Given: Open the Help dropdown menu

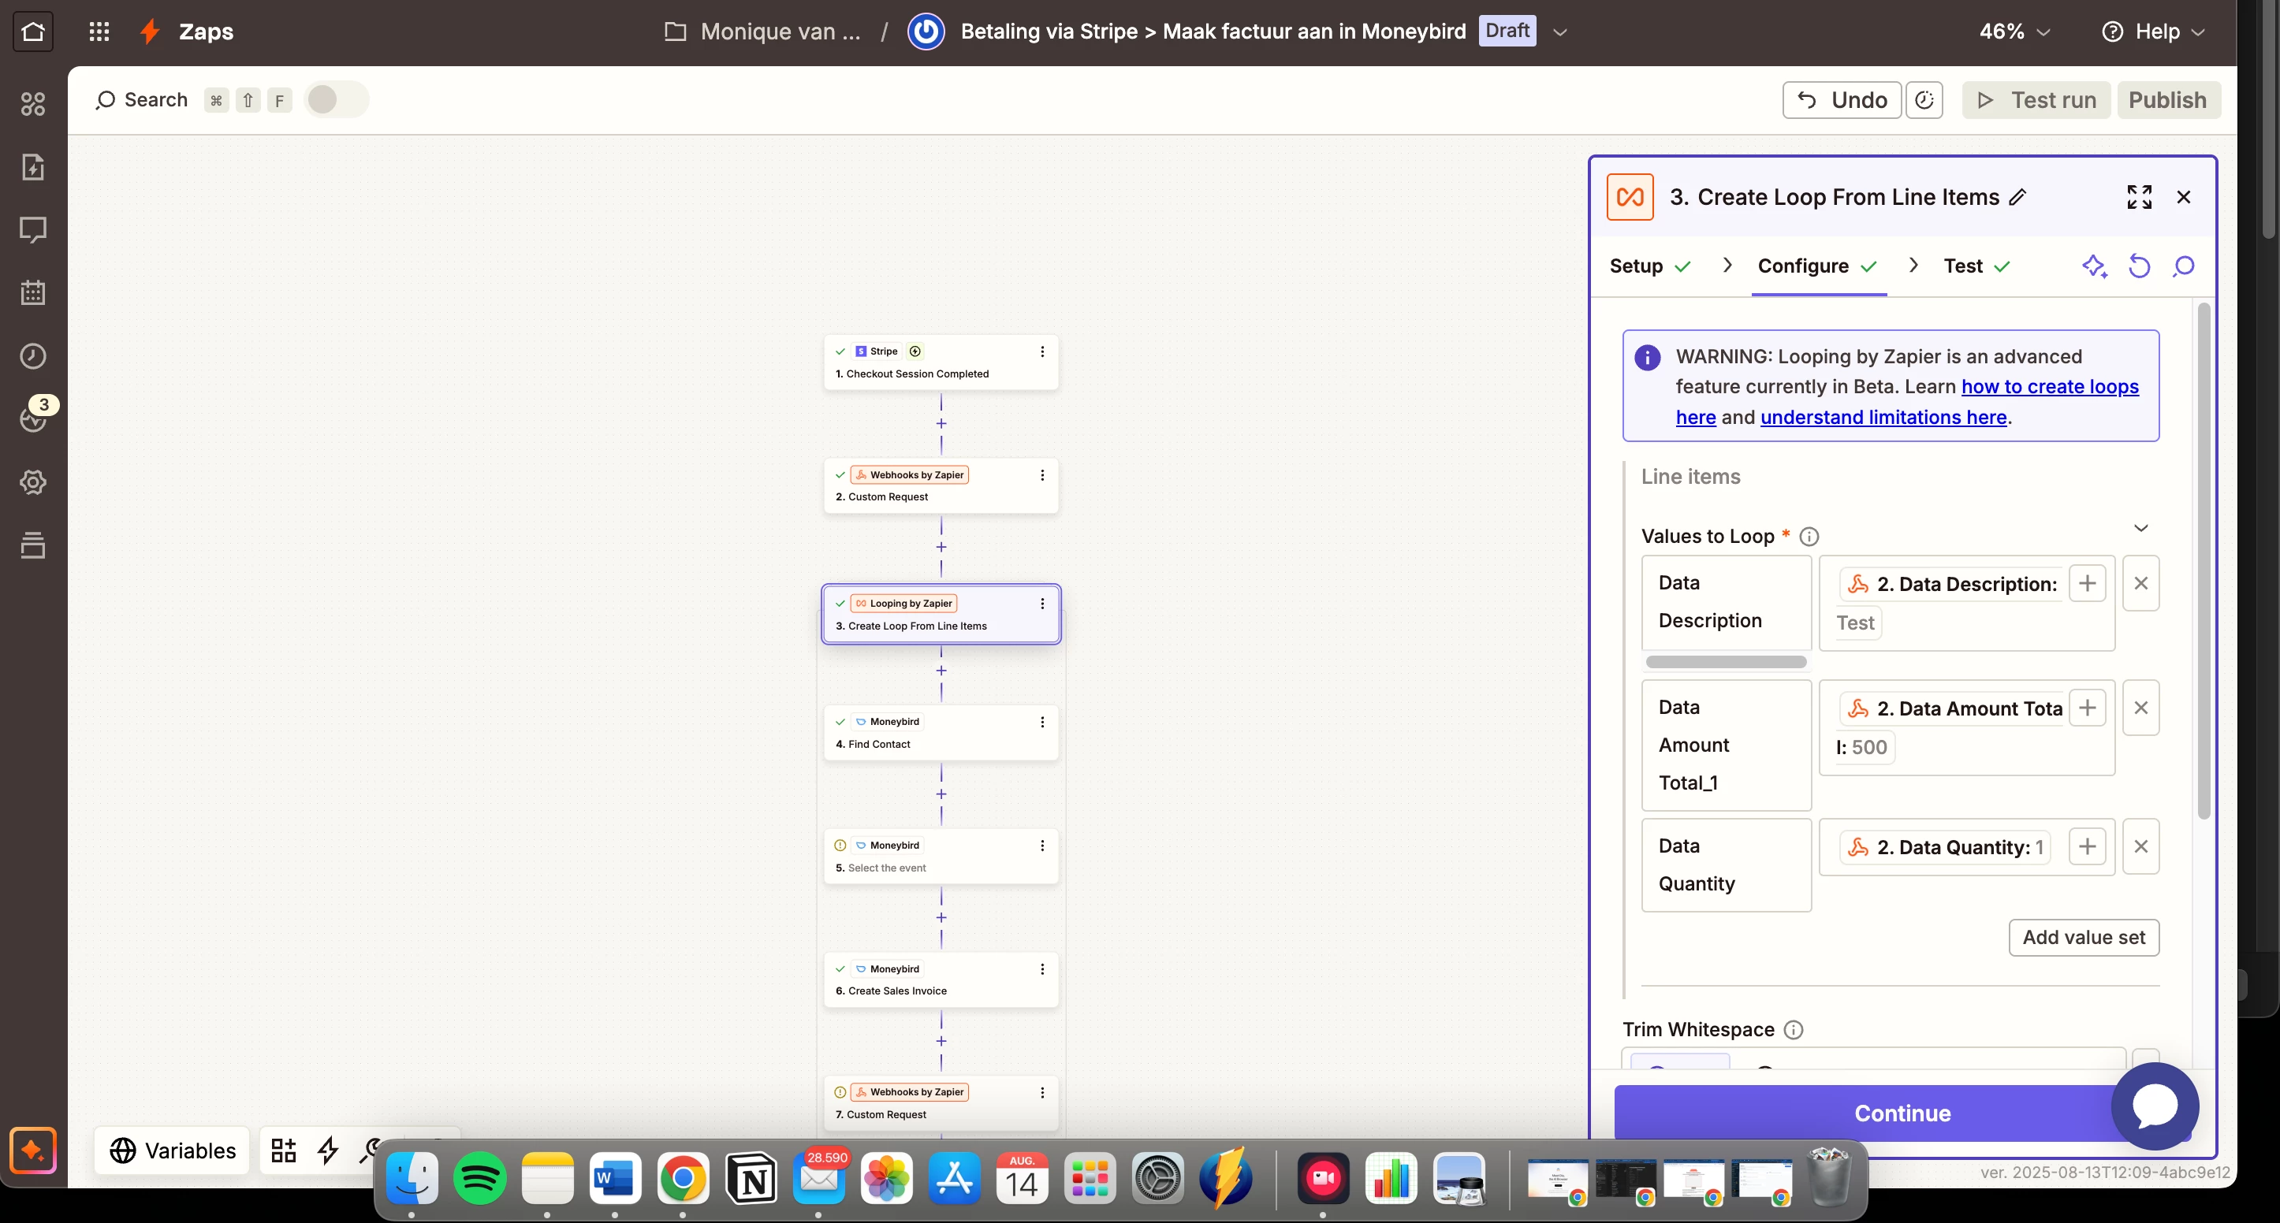Looking at the screenshot, I should click(x=2153, y=32).
